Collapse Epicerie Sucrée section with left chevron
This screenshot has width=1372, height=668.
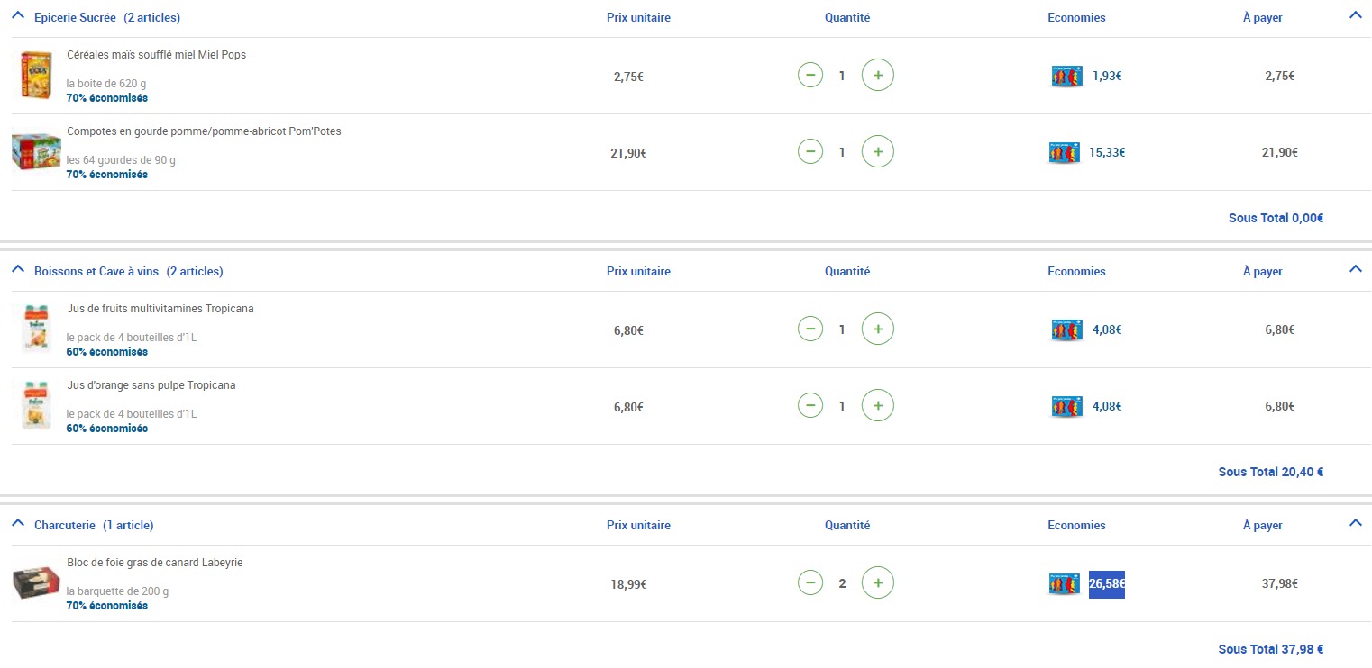(x=18, y=15)
